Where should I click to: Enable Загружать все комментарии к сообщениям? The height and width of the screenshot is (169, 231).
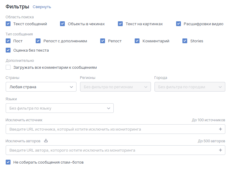pyautogui.click(x=8, y=67)
